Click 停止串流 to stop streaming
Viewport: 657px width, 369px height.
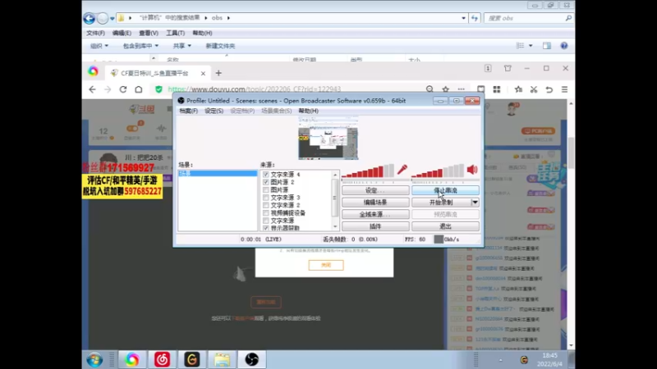pyautogui.click(x=445, y=190)
